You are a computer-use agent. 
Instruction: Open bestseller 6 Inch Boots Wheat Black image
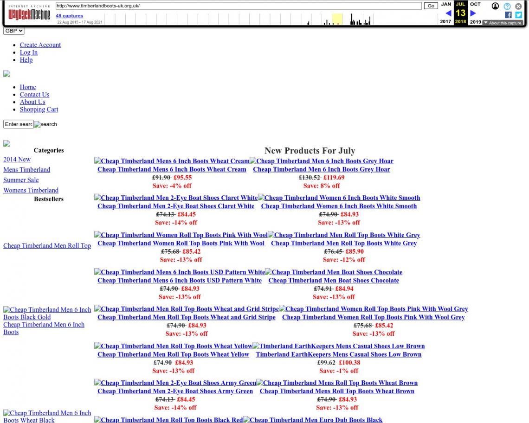coord(47,417)
